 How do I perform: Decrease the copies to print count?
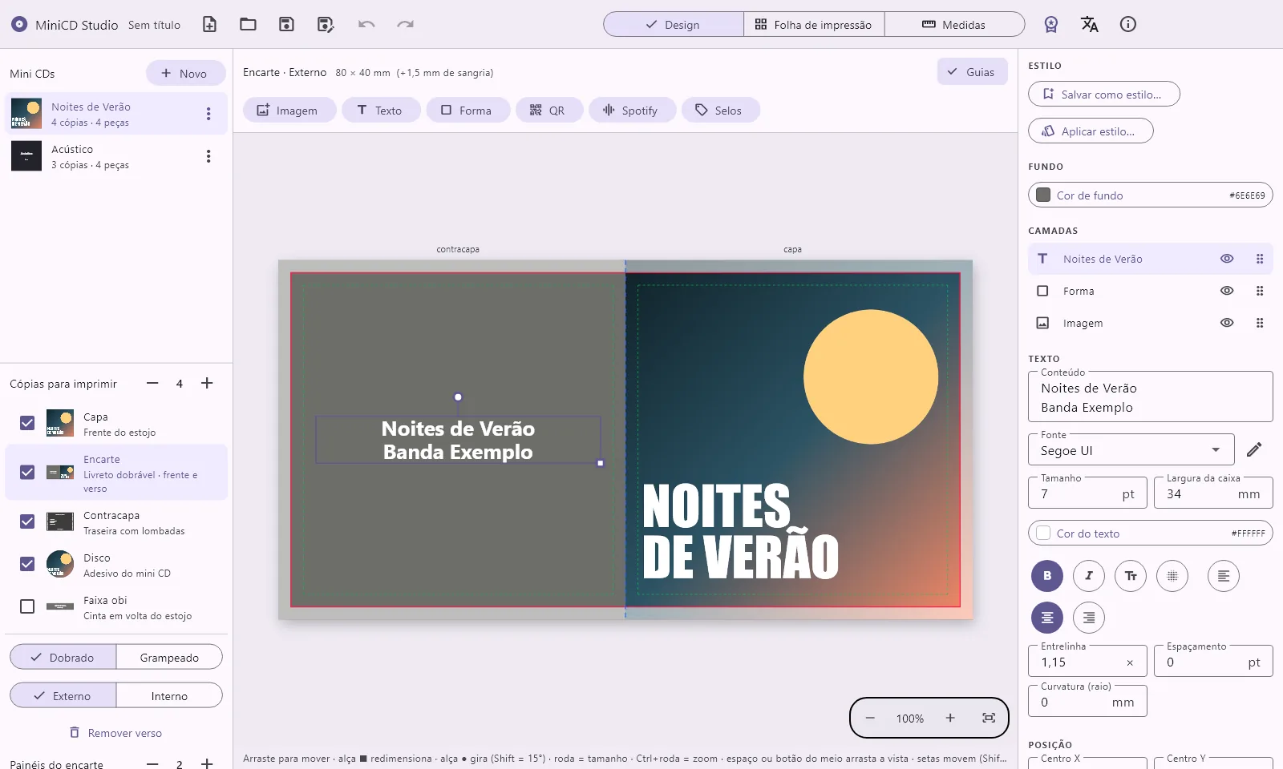point(152,383)
